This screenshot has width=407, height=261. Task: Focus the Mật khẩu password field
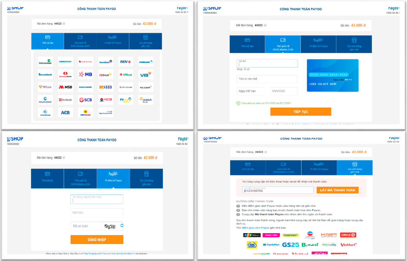pyautogui.click(x=97, y=213)
